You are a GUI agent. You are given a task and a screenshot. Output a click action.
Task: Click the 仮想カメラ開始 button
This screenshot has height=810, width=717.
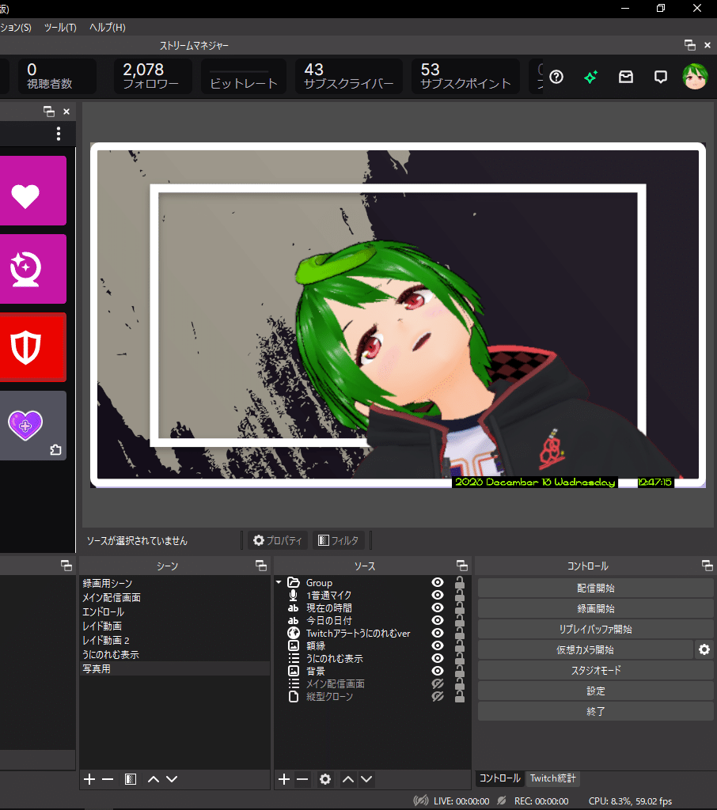[x=585, y=649]
